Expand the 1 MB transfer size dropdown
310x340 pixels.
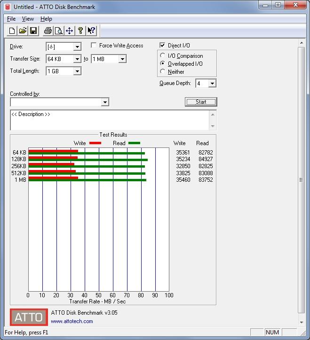point(122,59)
